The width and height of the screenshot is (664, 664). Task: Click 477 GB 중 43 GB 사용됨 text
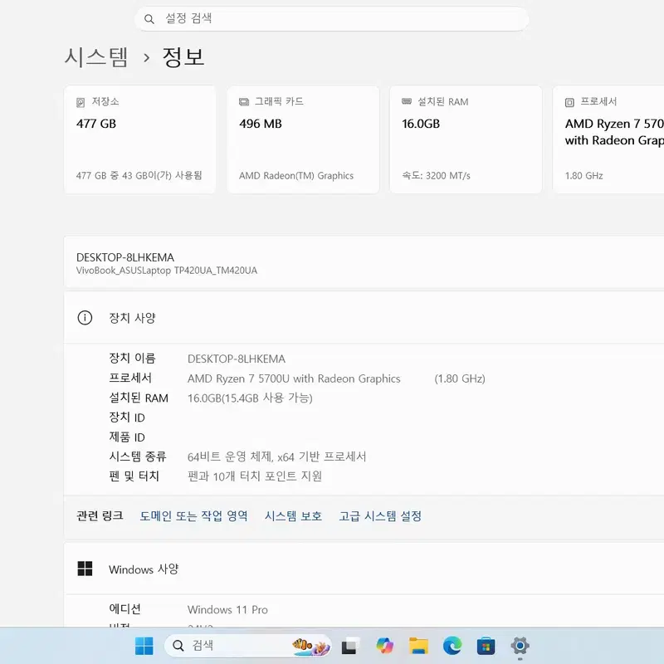pos(139,176)
